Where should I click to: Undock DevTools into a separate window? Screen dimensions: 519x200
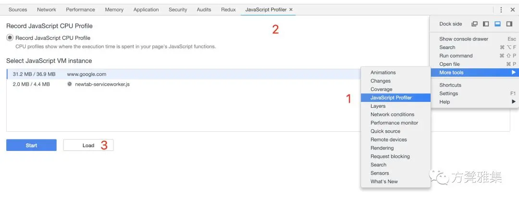(x=474, y=24)
